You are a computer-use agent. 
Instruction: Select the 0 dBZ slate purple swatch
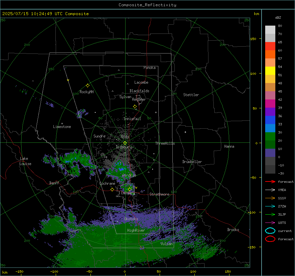pyautogui.click(x=270, y=153)
